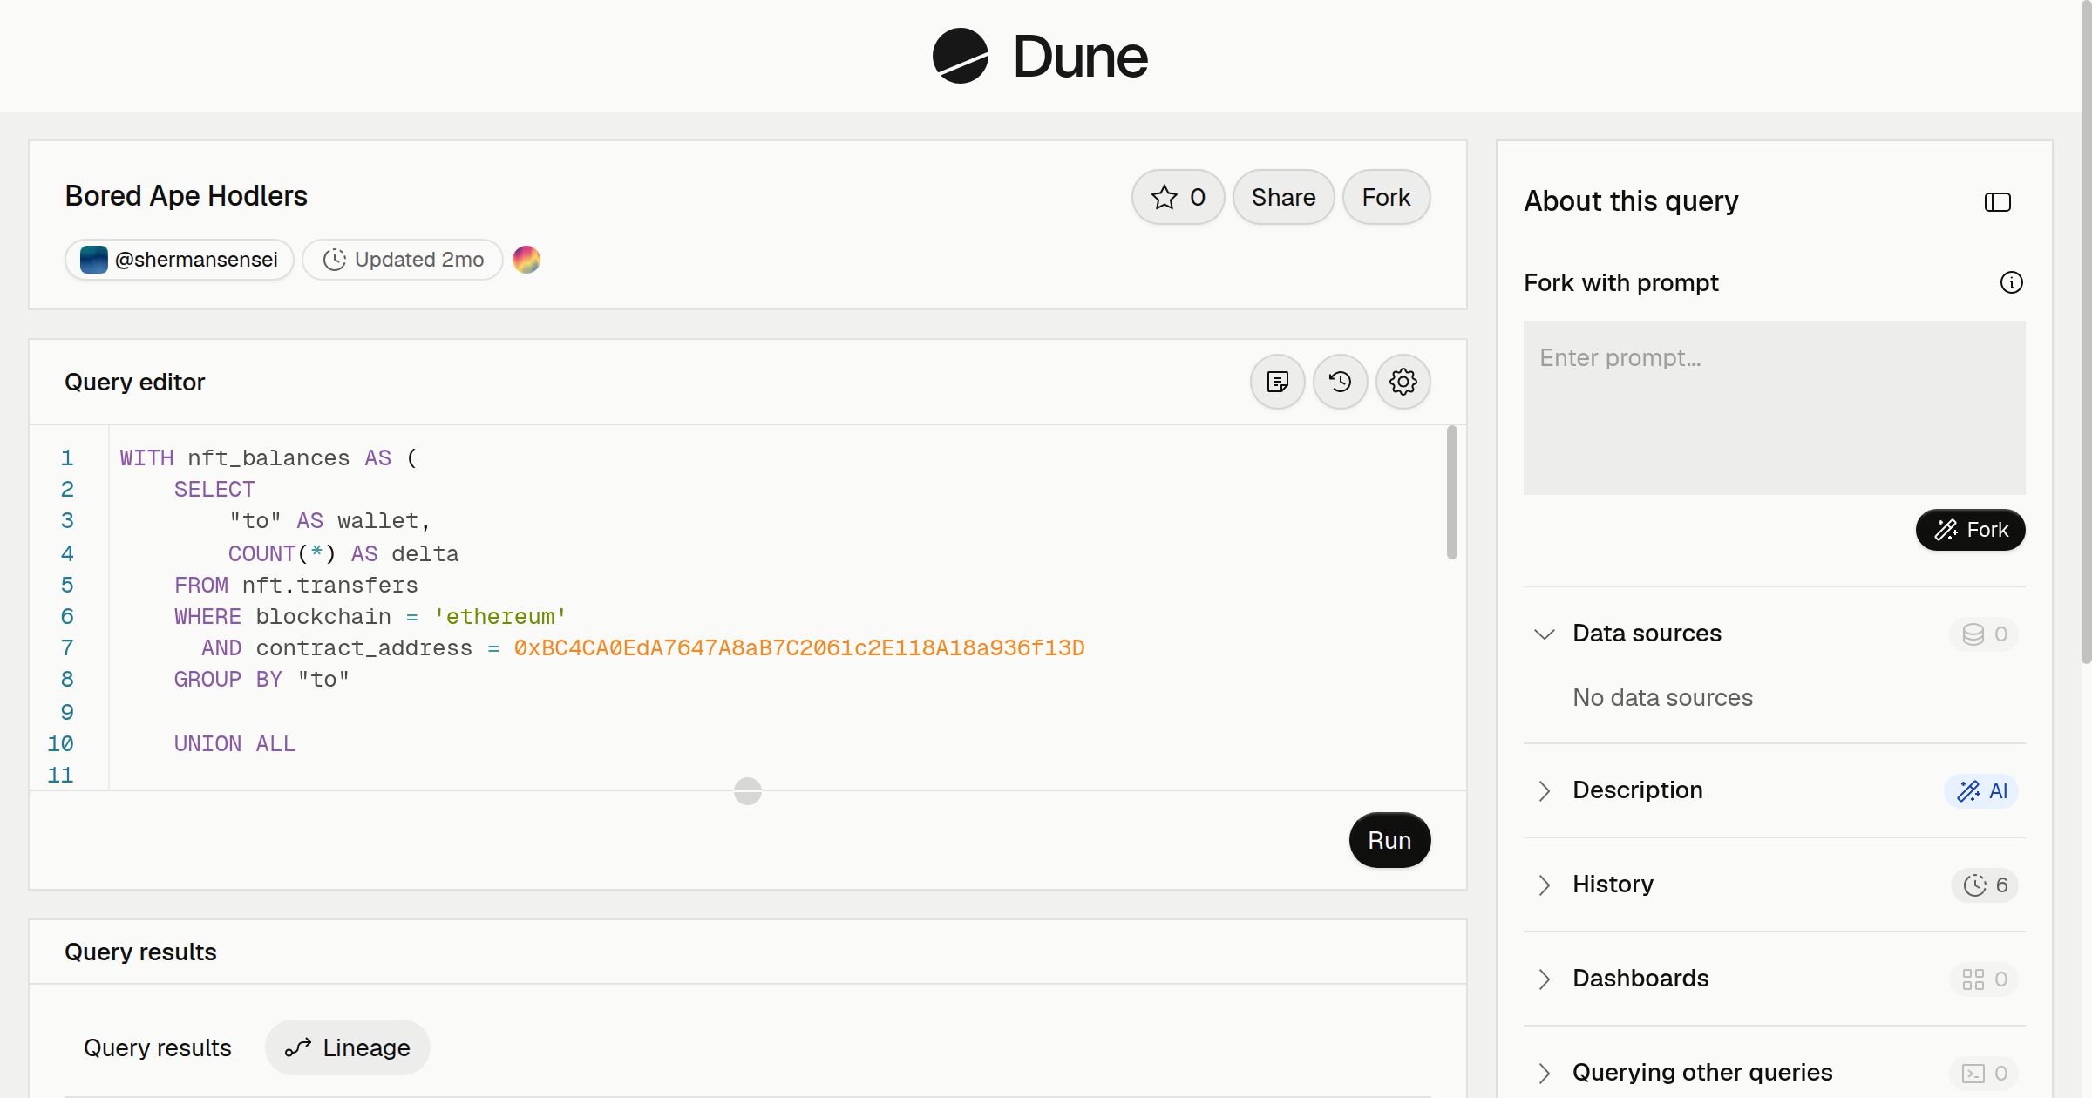
Task: Open the query notes icon in editor
Action: click(x=1277, y=382)
